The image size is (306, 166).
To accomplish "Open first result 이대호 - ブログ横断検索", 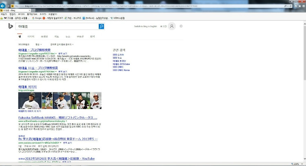I will 34,50.
